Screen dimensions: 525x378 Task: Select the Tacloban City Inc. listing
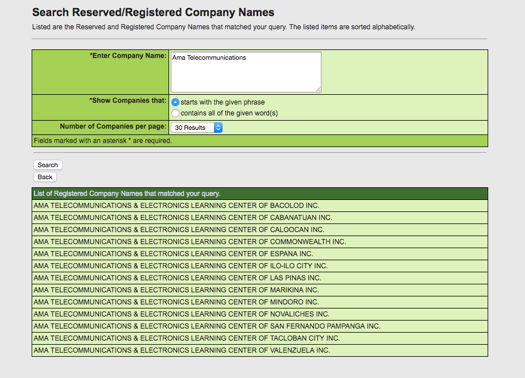coord(260,338)
